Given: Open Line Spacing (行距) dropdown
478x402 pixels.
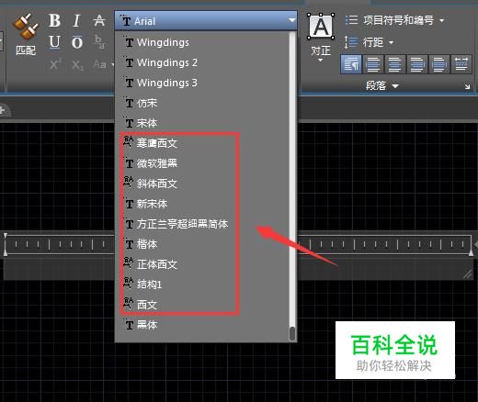Looking at the screenshot, I should click(369, 42).
